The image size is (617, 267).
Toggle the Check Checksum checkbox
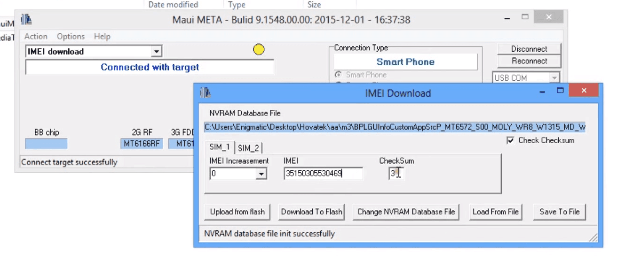[510, 140]
